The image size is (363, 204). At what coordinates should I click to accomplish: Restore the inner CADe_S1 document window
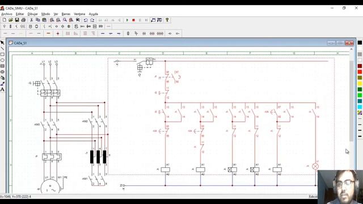point(340,43)
